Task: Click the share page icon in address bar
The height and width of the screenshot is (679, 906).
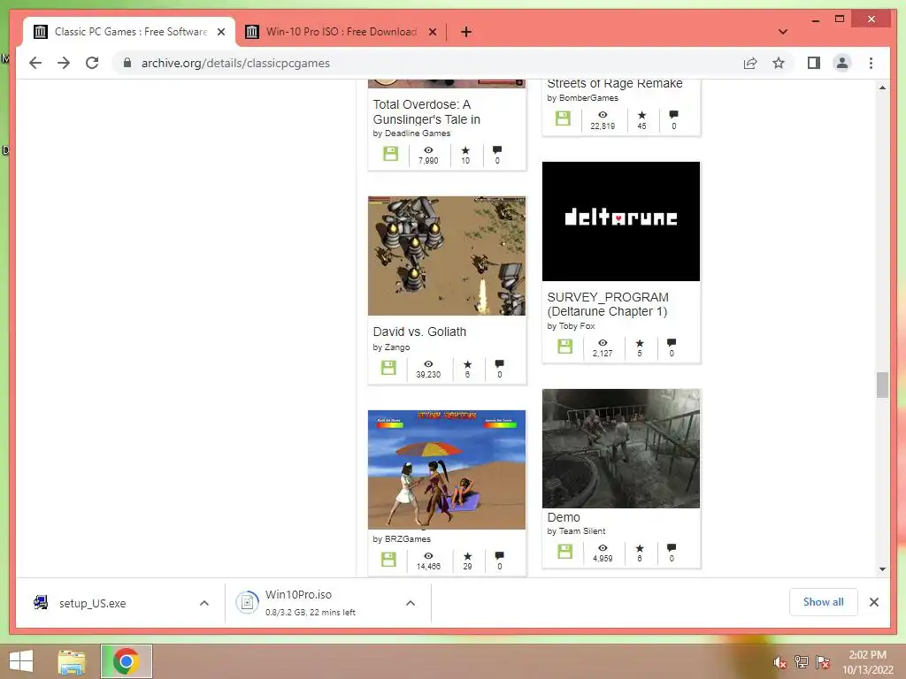Action: click(x=750, y=63)
